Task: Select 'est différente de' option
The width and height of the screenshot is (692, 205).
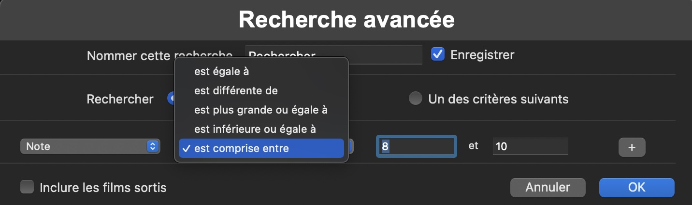Action: pos(236,90)
